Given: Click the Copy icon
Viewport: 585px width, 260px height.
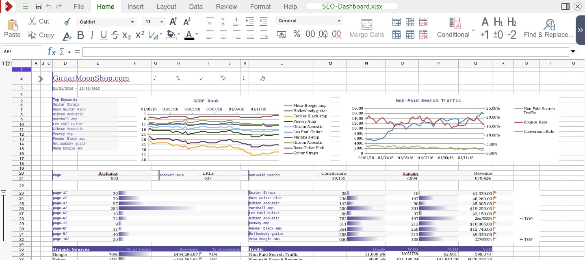Looking at the screenshot, I should coord(32,35).
